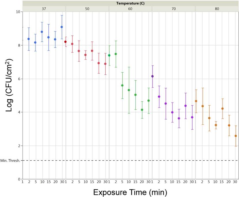Select red 50°C data point at 20 min
This screenshot has height=197, width=239.
click(x=98, y=63)
